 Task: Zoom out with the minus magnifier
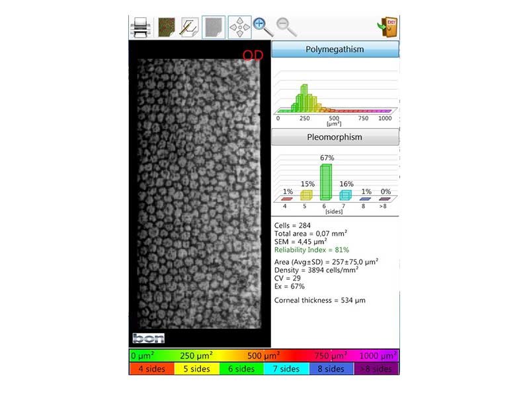coord(286,27)
